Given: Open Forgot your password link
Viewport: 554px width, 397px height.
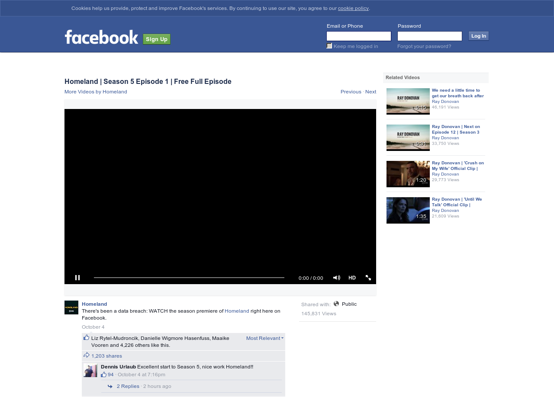Looking at the screenshot, I should click(424, 46).
